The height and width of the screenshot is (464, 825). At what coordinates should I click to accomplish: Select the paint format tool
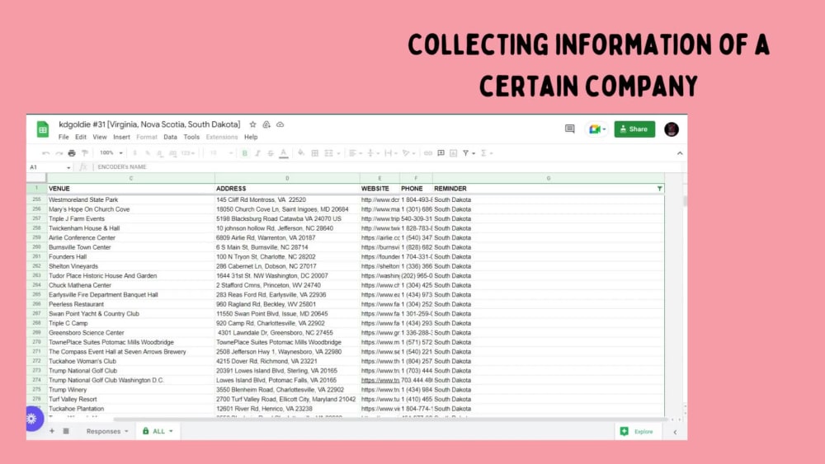(85, 153)
